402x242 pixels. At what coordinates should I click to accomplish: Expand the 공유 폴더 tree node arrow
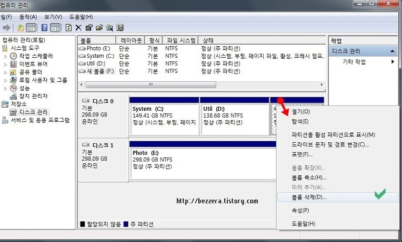coord(5,72)
